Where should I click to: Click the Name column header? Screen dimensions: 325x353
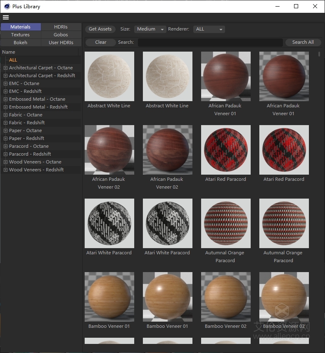coord(40,52)
